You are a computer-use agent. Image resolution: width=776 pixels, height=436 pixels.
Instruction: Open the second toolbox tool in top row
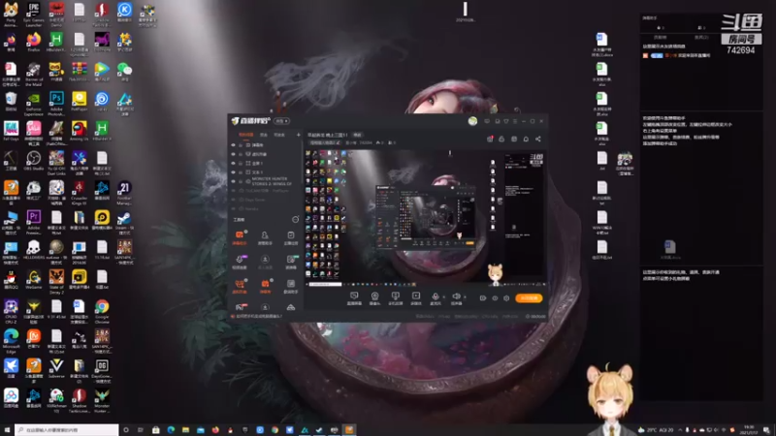[265, 237]
